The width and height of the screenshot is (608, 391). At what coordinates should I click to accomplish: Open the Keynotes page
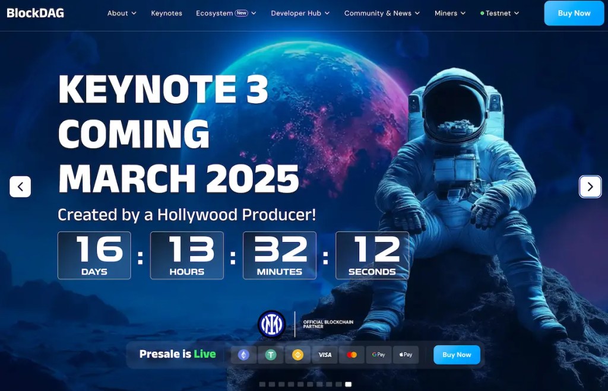[x=167, y=13]
